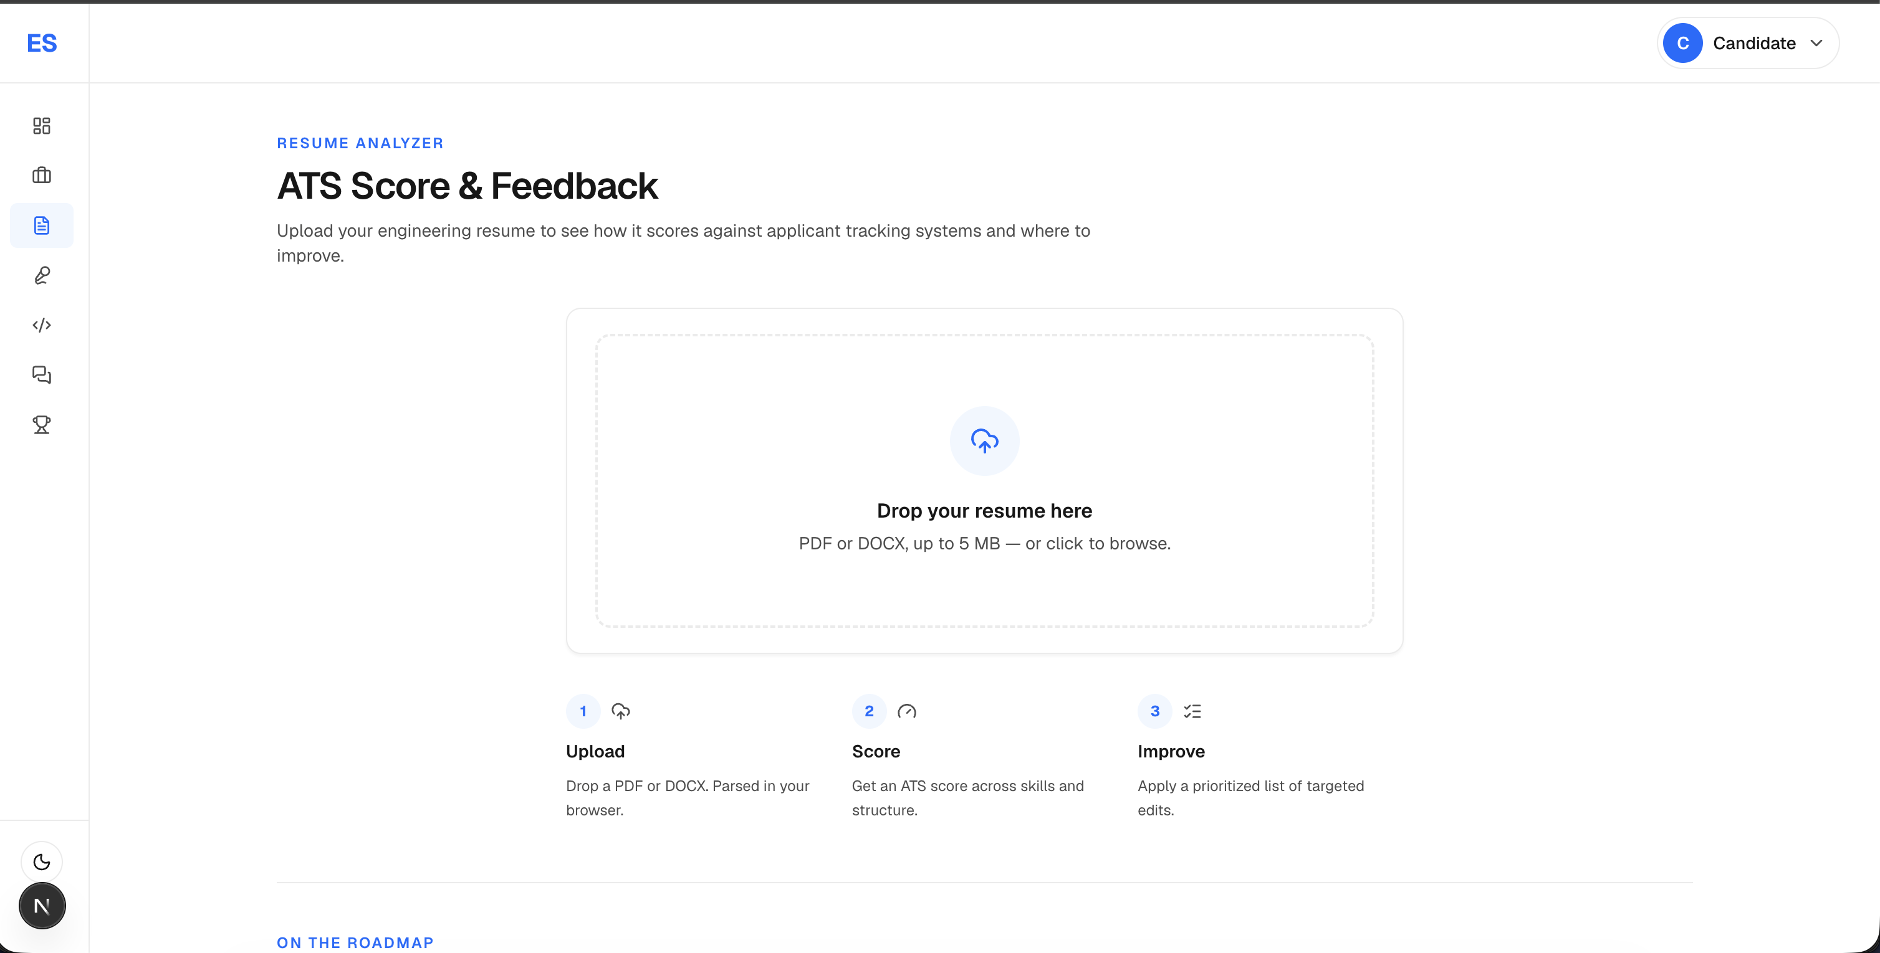
Task: Expand the Candidate account dropdown
Action: 1747,43
